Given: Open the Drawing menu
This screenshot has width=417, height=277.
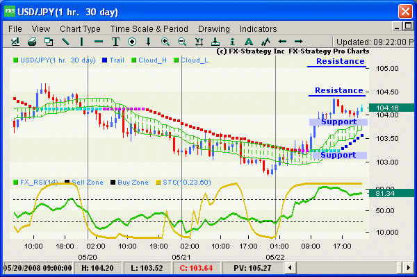Looking at the screenshot, I should pos(214,29).
